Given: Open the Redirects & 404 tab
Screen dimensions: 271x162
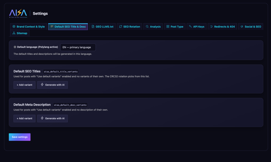Looking at the screenshot, I should [222, 27].
